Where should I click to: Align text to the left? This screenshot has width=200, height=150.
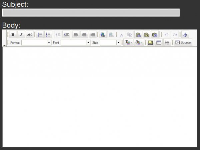76,35
